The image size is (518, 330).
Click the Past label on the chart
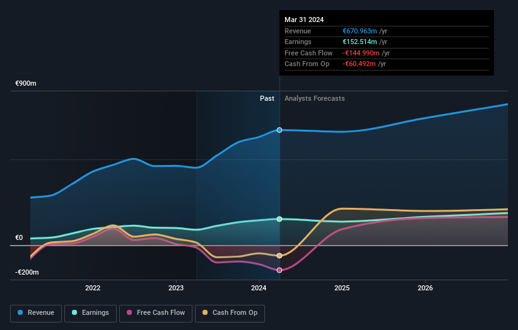point(267,99)
